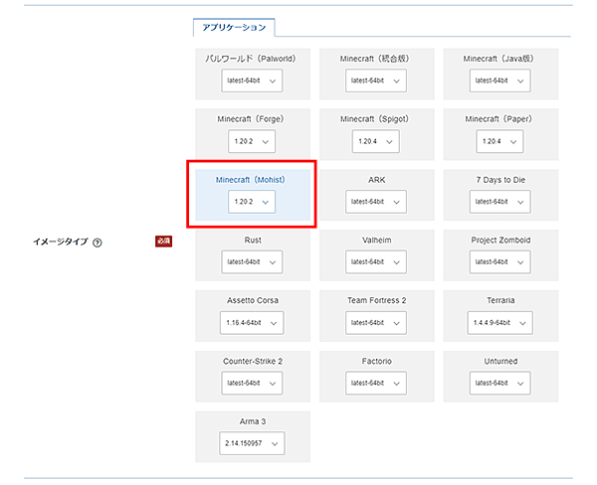Image resolution: width=597 pixels, height=485 pixels.
Task: Select the Minecraft (Paper) image title
Action: coord(498,119)
